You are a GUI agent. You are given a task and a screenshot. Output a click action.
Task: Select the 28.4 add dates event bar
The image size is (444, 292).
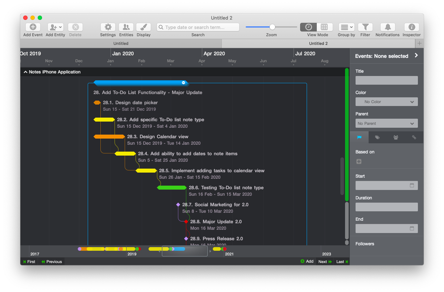pyautogui.click(x=125, y=154)
